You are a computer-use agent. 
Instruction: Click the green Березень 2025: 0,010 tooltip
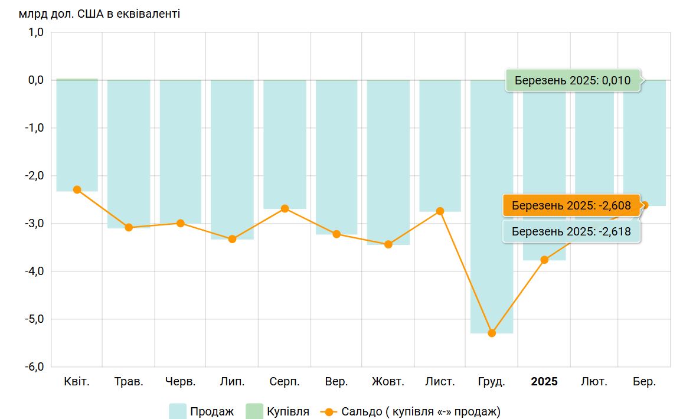pos(573,80)
